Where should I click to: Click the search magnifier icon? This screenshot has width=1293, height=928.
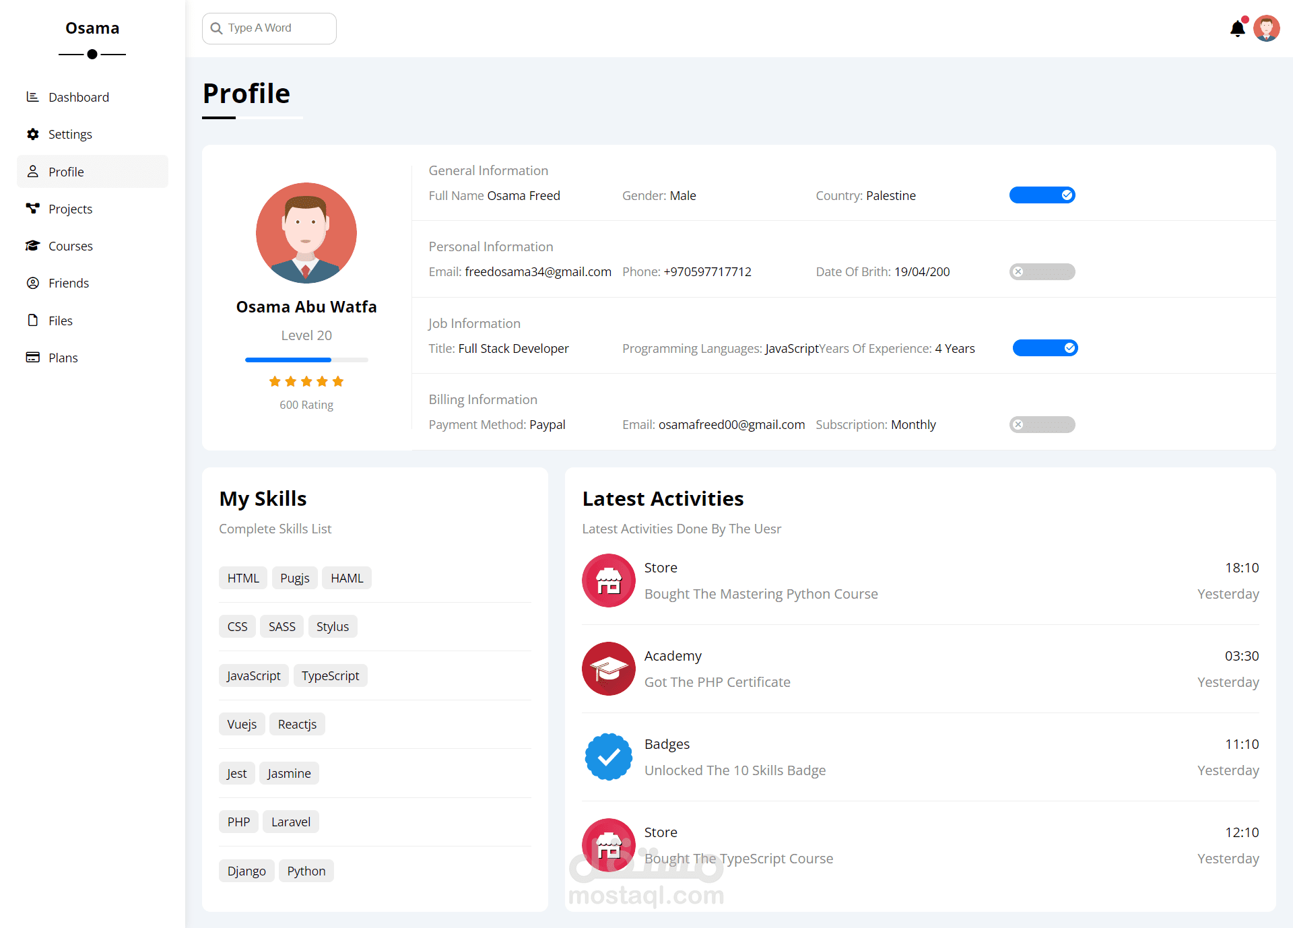(x=216, y=28)
